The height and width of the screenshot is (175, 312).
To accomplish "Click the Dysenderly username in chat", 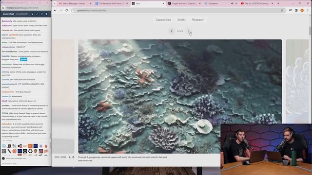I will pyautogui.click(x=7, y=21).
